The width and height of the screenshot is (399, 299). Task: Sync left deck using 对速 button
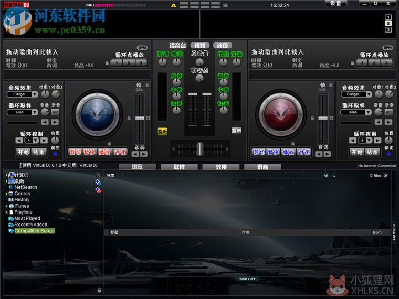(x=120, y=152)
